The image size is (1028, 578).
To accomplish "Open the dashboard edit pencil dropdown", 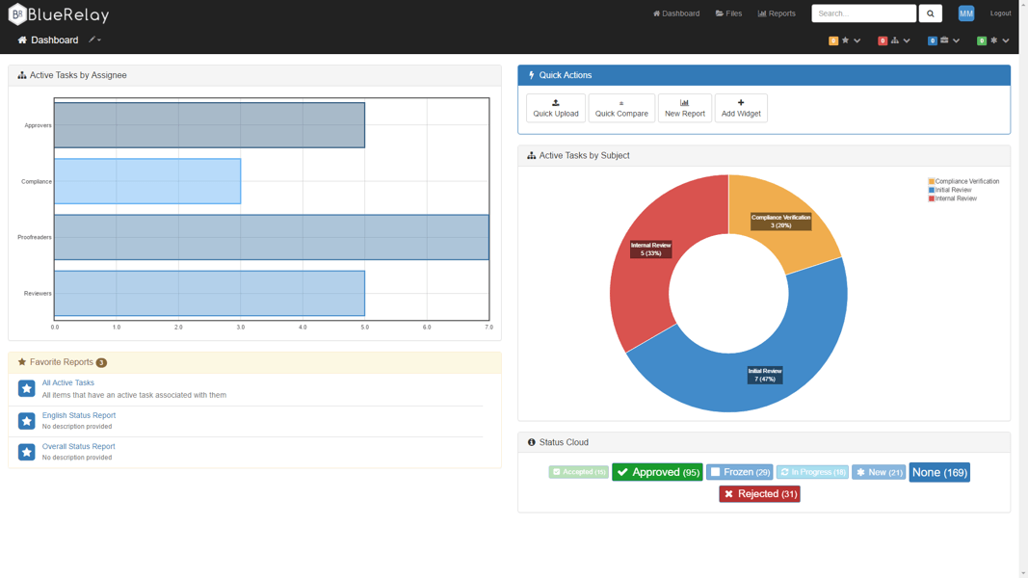I will tap(95, 40).
